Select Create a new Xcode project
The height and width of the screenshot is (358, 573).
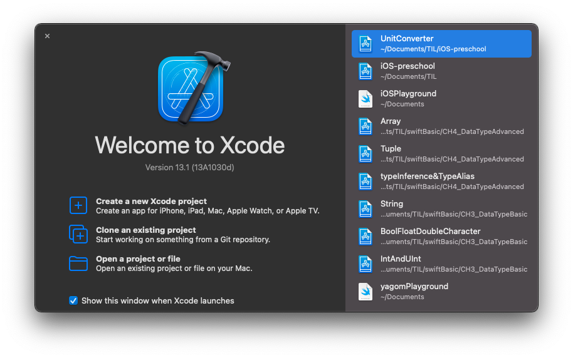pos(194,206)
